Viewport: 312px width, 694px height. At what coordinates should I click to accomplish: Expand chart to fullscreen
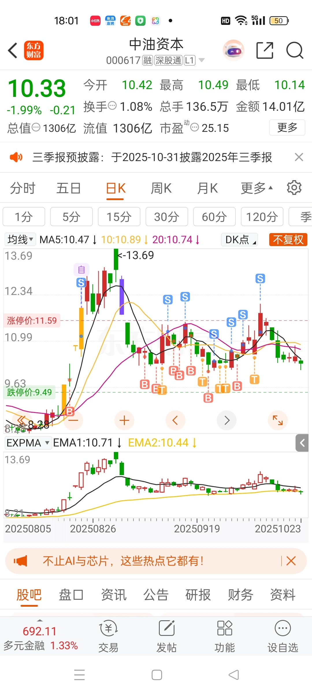278,420
